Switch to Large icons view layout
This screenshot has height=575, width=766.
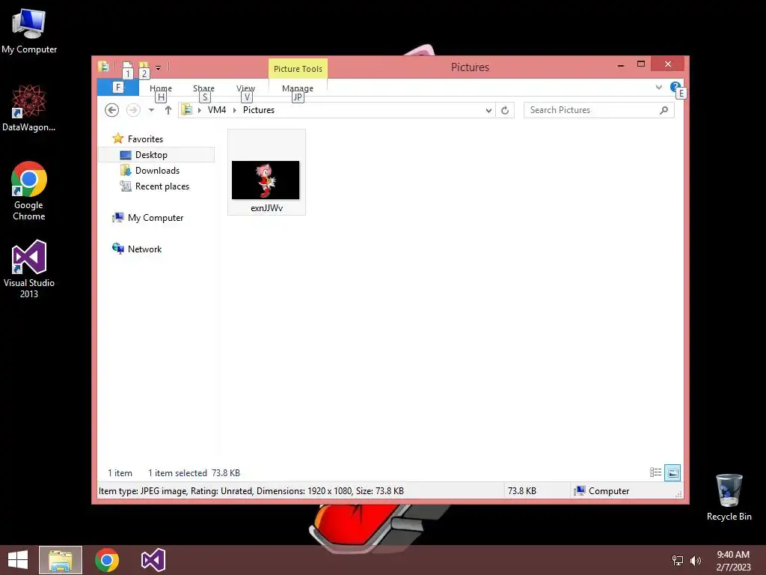click(x=672, y=472)
